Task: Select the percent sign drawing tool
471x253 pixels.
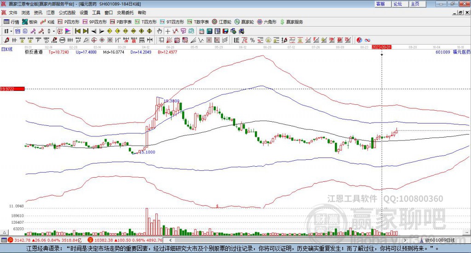Action: coord(253,40)
